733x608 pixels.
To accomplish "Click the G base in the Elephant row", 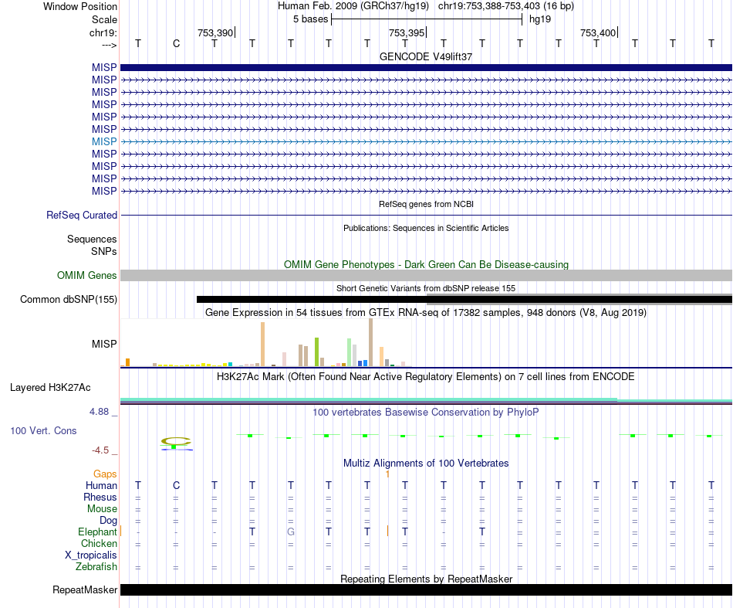I will [x=291, y=532].
